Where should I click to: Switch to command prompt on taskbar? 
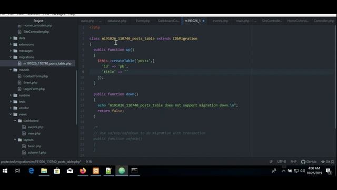(x=135, y=171)
